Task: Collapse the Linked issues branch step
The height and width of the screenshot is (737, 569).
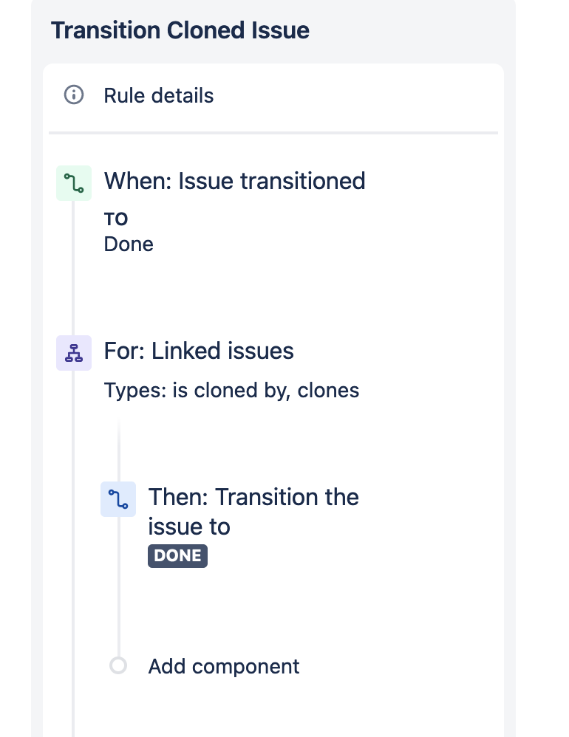Action: [198, 351]
